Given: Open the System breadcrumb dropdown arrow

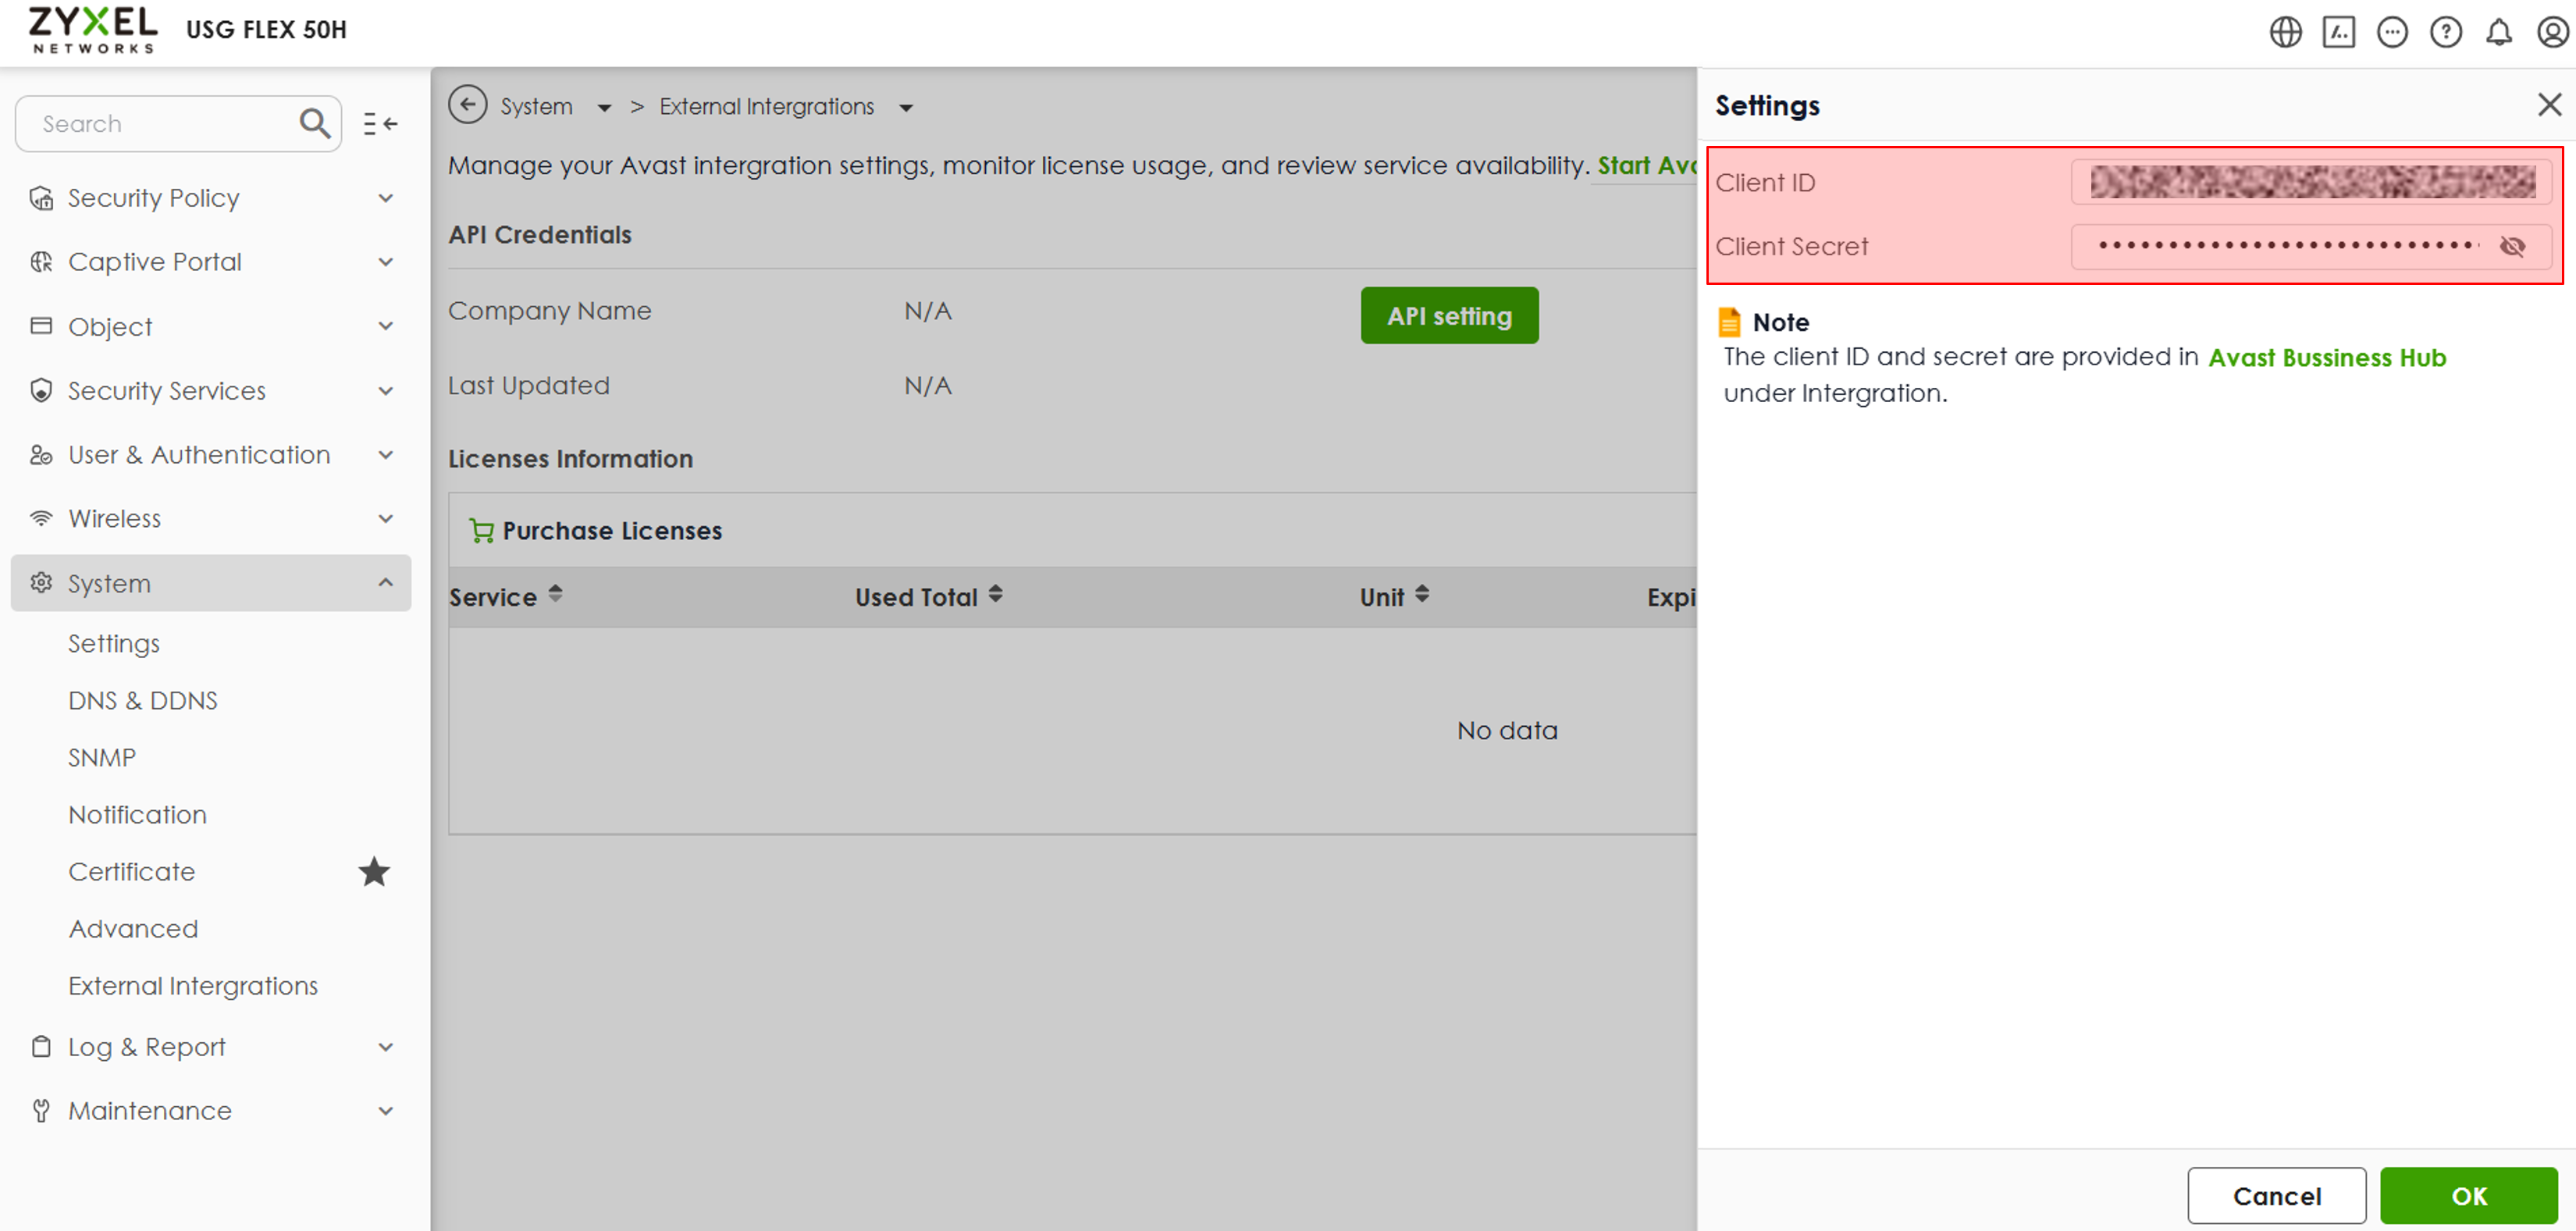Looking at the screenshot, I should (x=604, y=108).
